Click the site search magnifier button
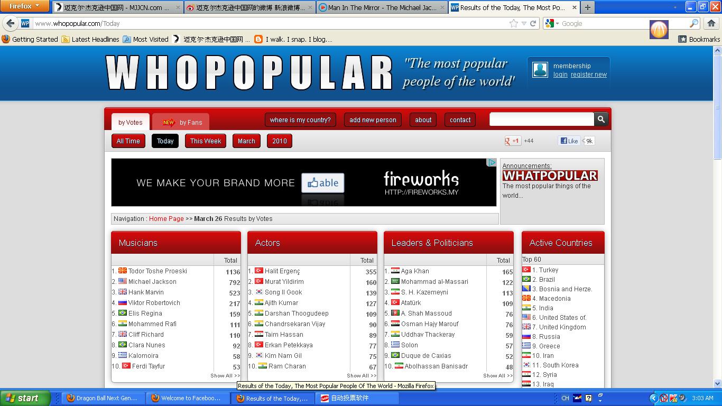The width and height of the screenshot is (722, 406). (601, 119)
